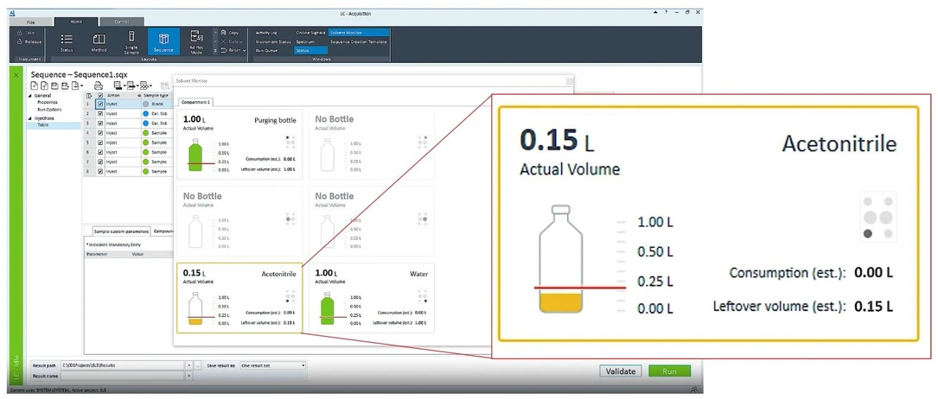Click the user icon in status bar
Viewport: 938px width, 399px height.
tap(694, 389)
